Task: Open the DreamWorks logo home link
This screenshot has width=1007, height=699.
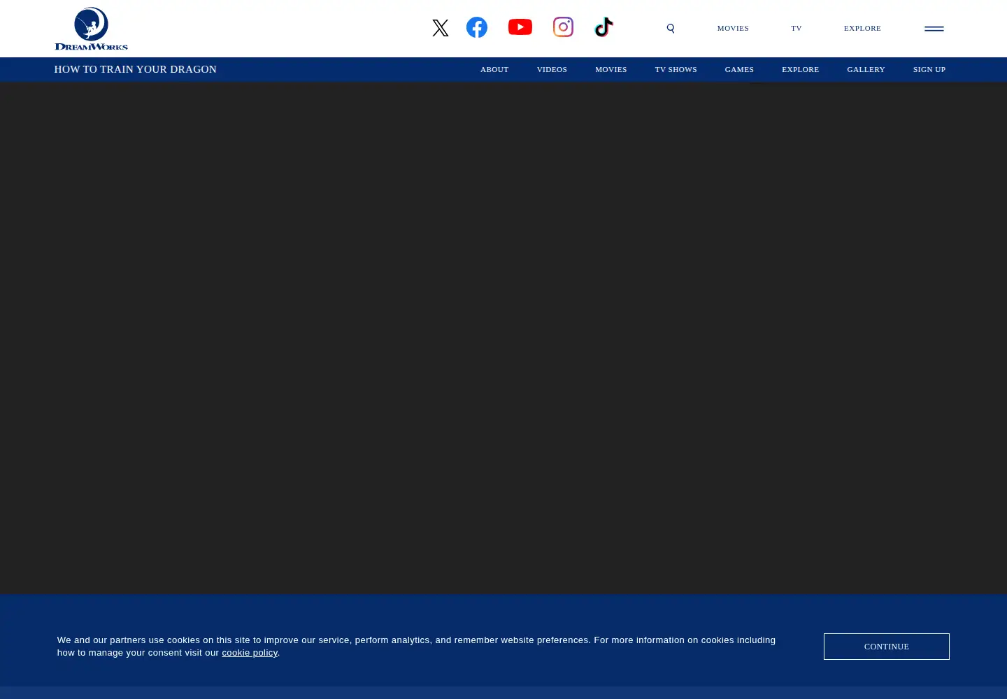Action: pyautogui.click(x=92, y=29)
